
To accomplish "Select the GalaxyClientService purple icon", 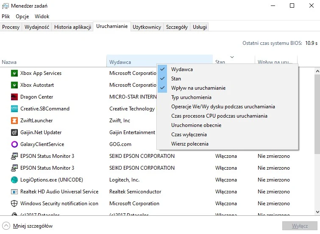I will pyautogui.click(x=14, y=144).
